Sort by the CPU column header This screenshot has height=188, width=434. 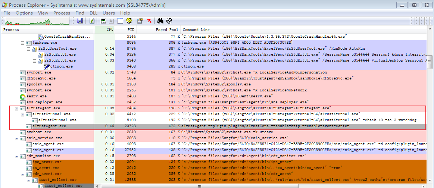tap(110, 29)
